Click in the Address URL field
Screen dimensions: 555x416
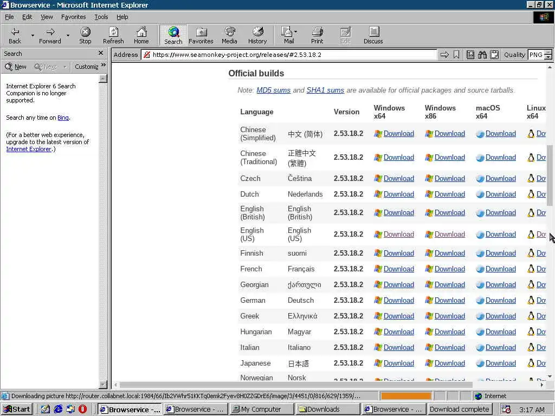(289, 55)
